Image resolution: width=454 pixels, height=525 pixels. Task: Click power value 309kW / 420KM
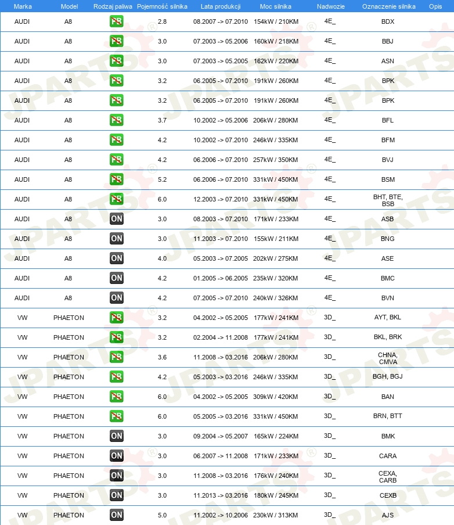276,397
